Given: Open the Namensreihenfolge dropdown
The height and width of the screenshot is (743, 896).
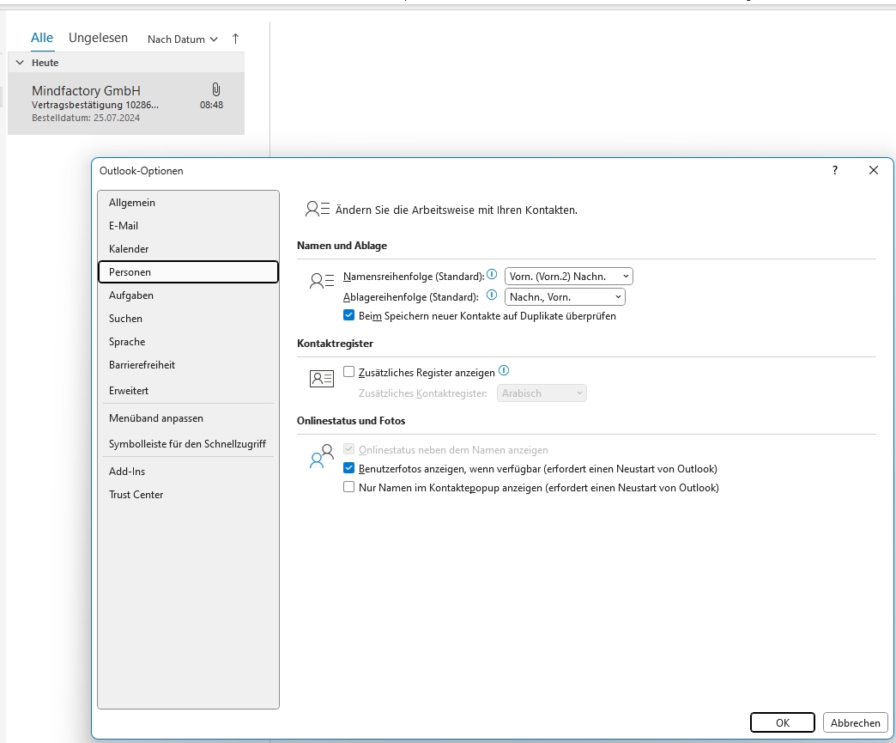Looking at the screenshot, I should pyautogui.click(x=568, y=277).
